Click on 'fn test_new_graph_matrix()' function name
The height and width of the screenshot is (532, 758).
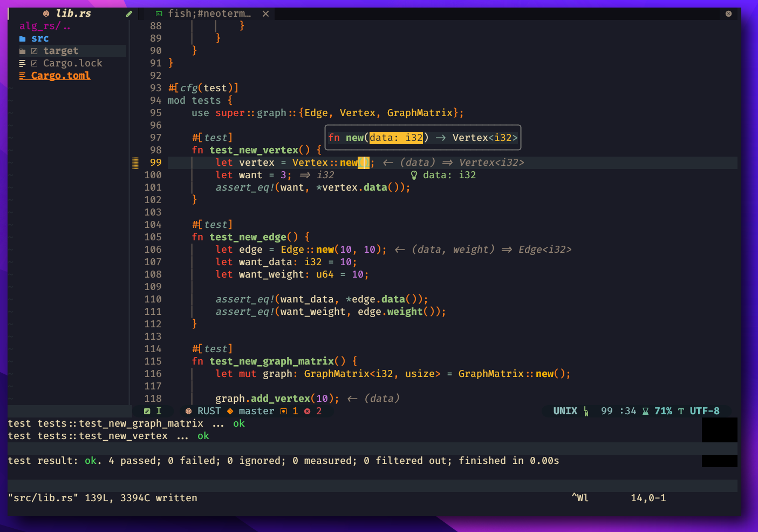(x=271, y=361)
